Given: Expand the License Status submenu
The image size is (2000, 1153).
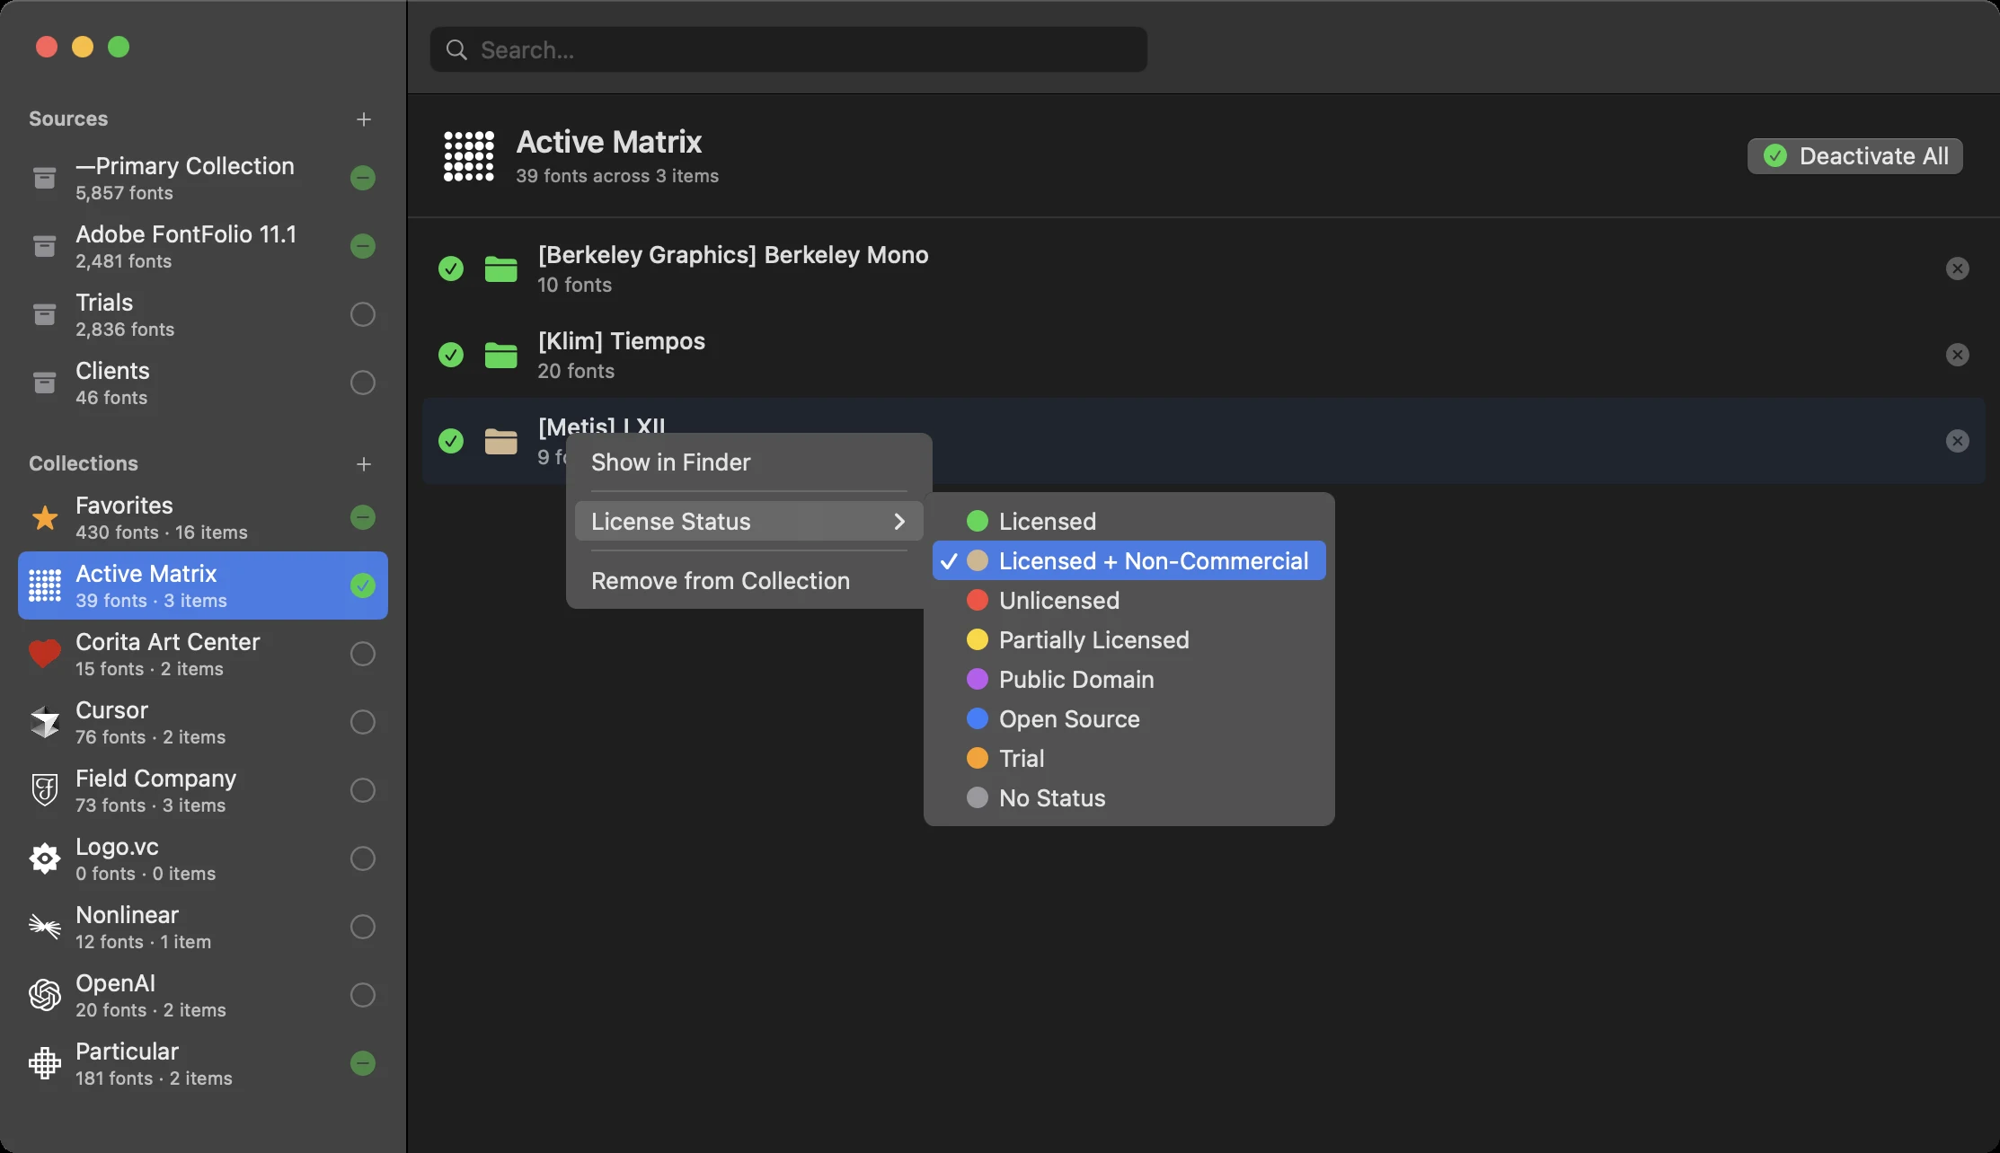Looking at the screenshot, I should point(748,522).
